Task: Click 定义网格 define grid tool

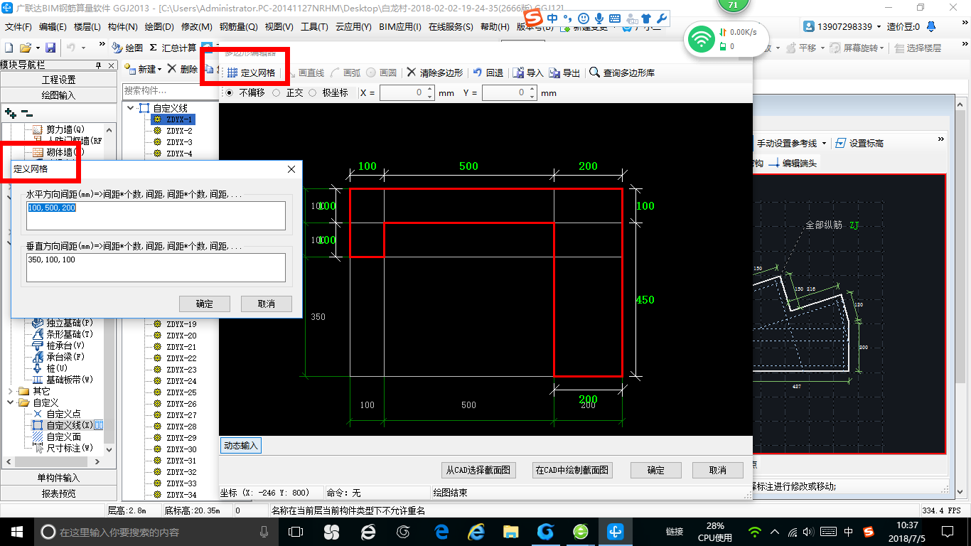Action: tap(252, 73)
